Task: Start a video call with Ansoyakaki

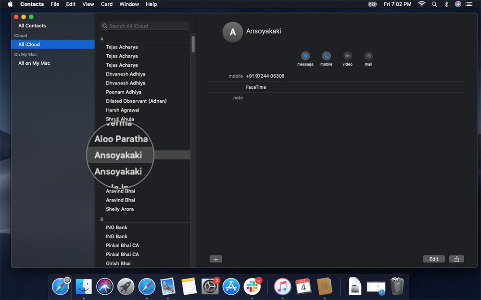Action: [x=347, y=56]
